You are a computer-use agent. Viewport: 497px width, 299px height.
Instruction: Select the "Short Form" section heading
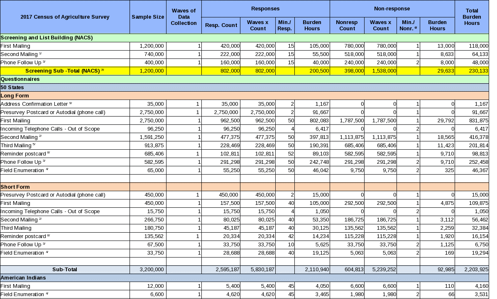click(15, 187)
